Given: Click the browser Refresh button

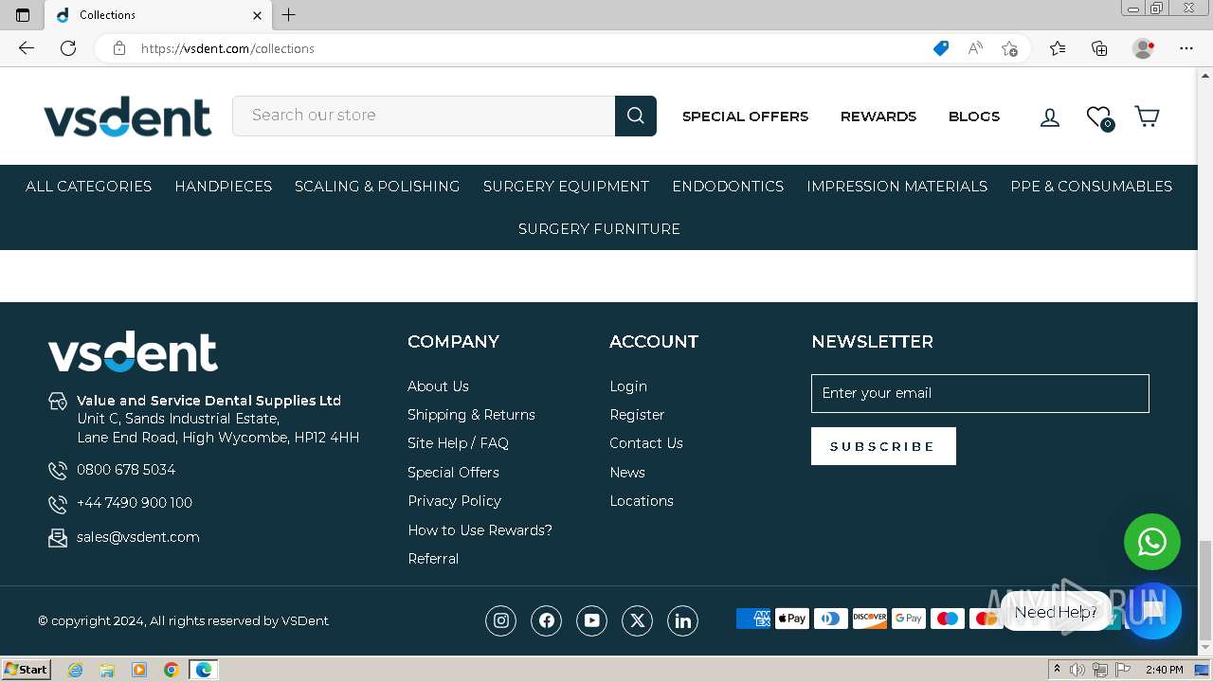Looking at the screenshot, I should pyautogui.click(x=68, y=48).
